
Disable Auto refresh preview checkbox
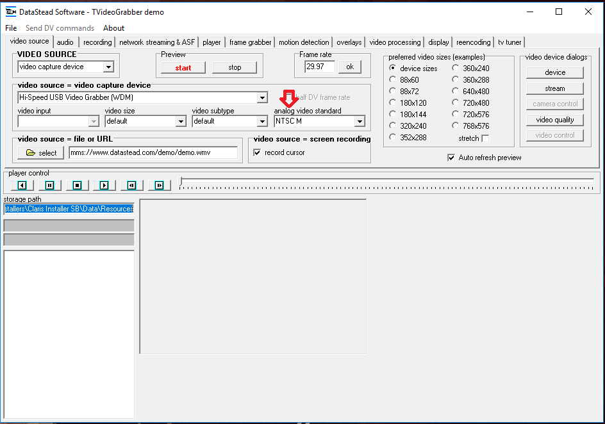[x=452, y=158]
